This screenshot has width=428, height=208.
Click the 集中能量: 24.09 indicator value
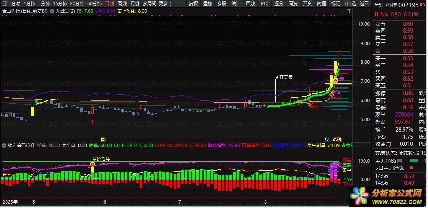323,145
